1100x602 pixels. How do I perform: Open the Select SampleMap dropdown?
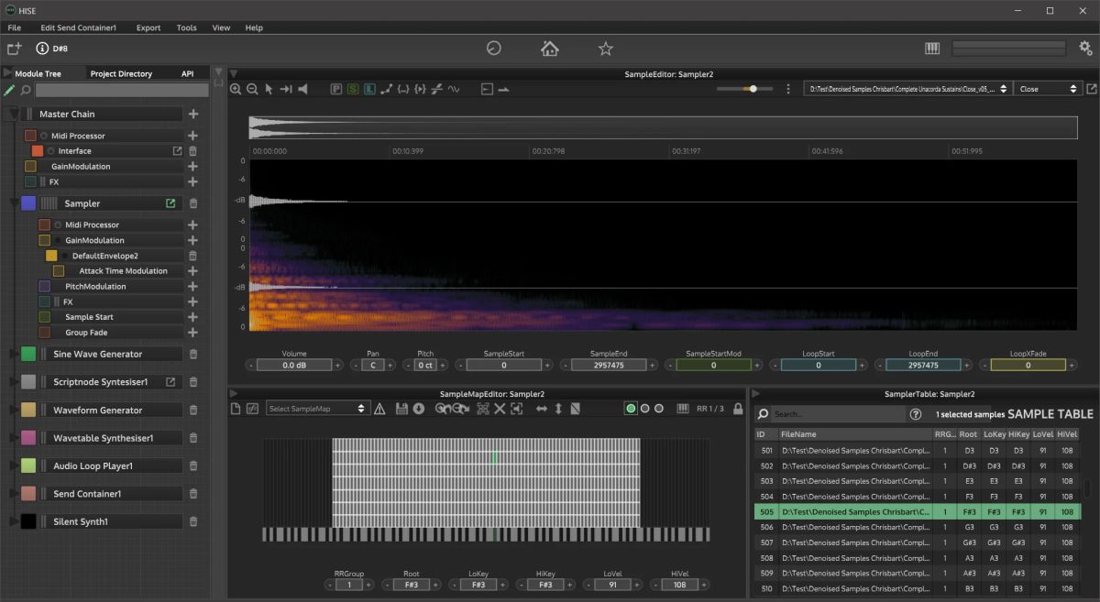coord(317,409)
